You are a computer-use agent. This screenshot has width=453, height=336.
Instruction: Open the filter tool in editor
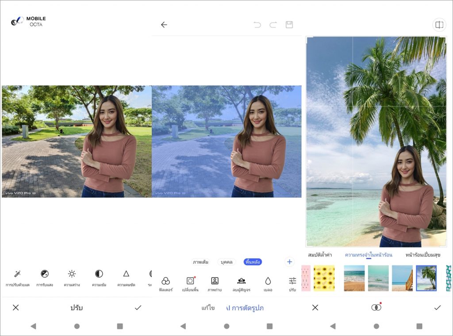point(165,281)
